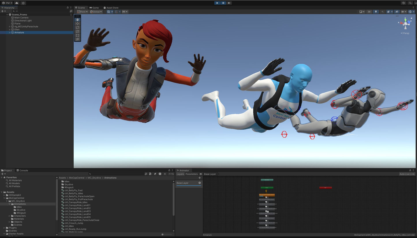The width and height of the screenshot is (417, 238).
Task: Select the Move tool in scene overlay
Action: coord(77,24)
